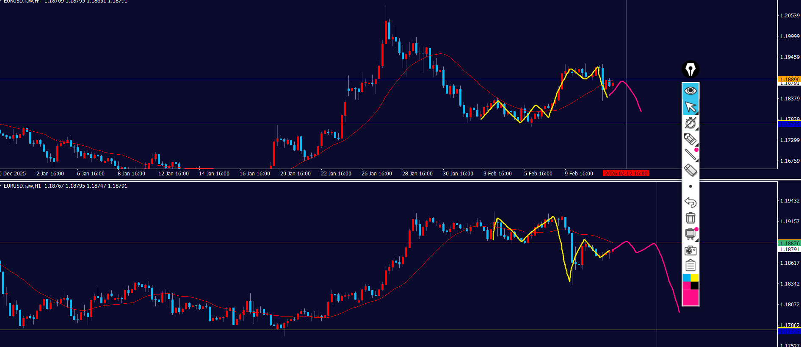Click the green 1.18876 price label

(790, 243)
